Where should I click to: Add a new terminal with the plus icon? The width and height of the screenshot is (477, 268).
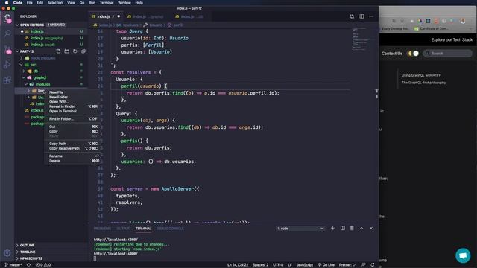(x=332, y=229)
